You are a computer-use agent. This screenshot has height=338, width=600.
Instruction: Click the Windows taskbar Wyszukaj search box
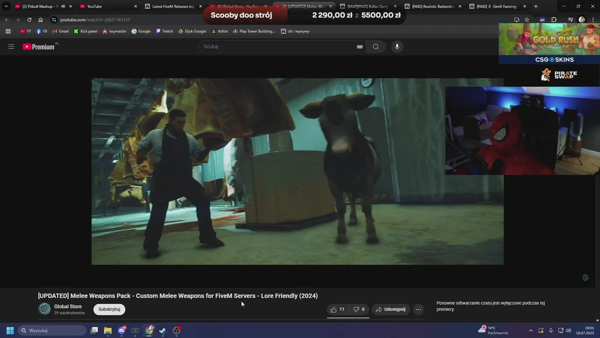[x=52, y=330]
